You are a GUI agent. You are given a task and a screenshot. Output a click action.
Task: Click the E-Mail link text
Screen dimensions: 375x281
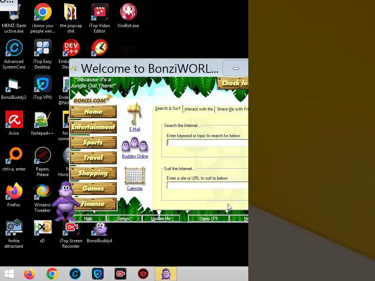(x=135, y=129)
